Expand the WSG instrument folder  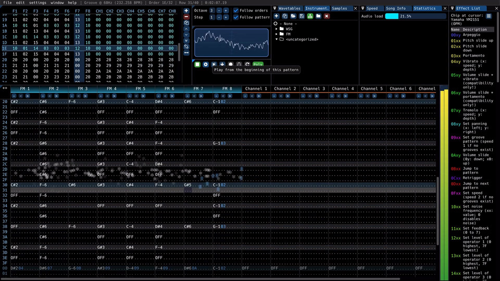tap(277, 29)
